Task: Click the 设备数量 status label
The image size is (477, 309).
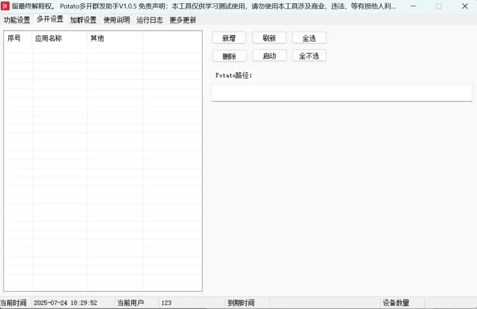Action: [396, 302]
